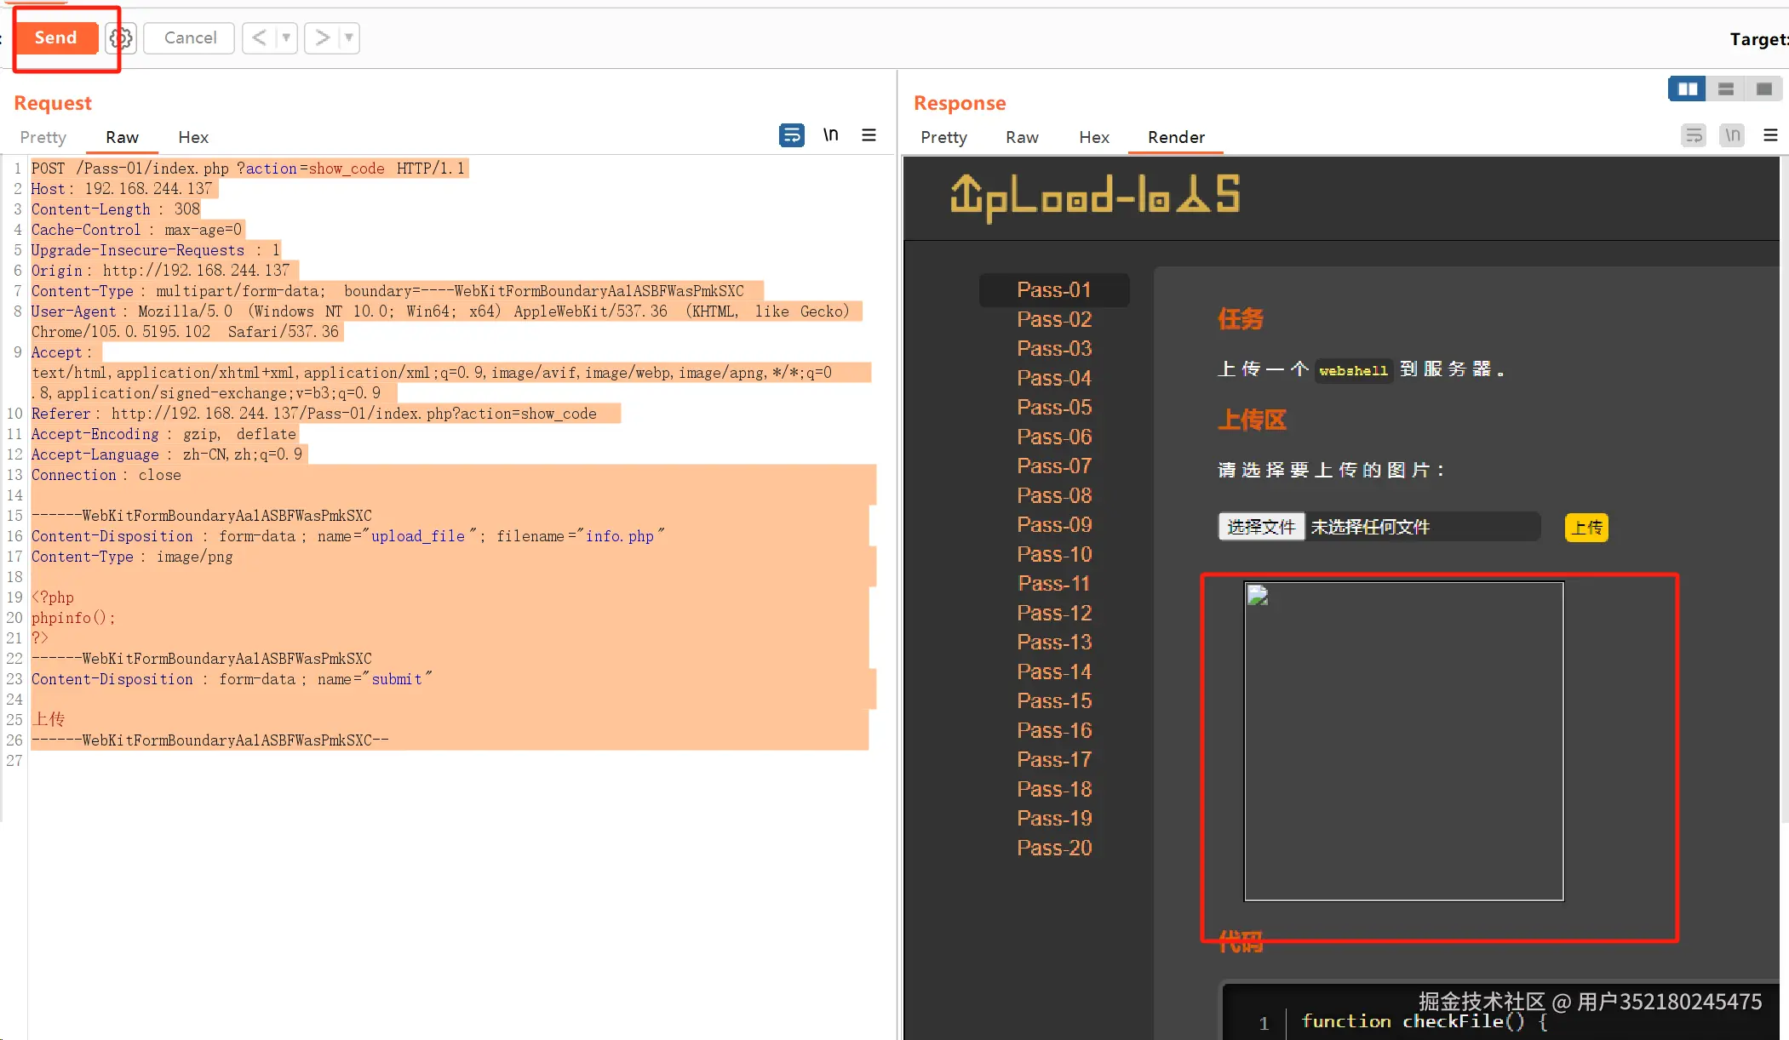Select top-bottom split layout icon
This screenshot has height=1040, width=1789.
click(x=1726, y=89)
